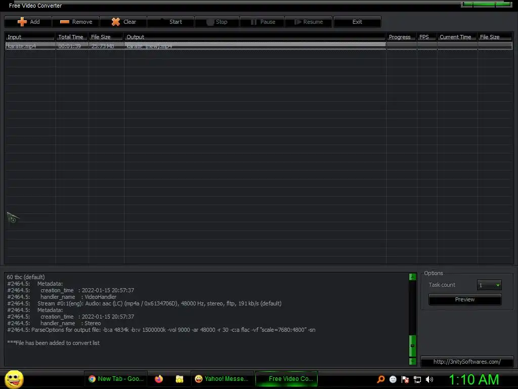
Task: Click the Free Video Co... taskbar item
Action: (x=286, y=379)
